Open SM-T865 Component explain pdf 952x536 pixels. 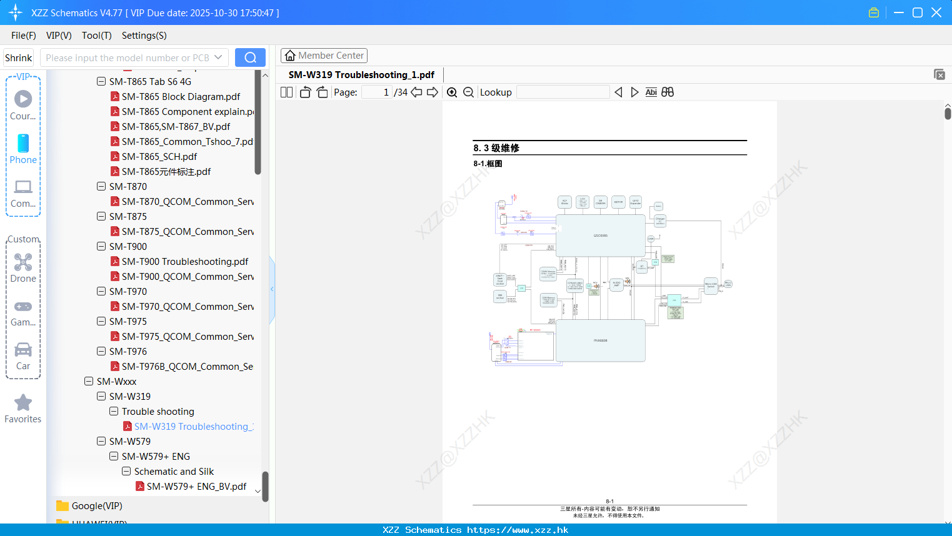pyautogui.click(x=188, y=112)
